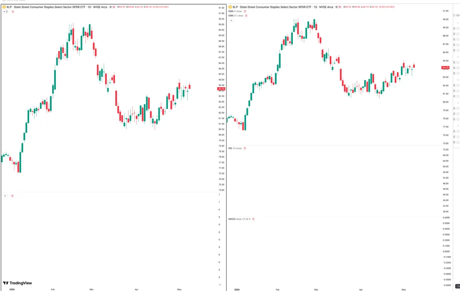This screenshot has width=460, height=291.
Task: Click the error icon next to RSI 14 close
Action: tap(245, 148)
